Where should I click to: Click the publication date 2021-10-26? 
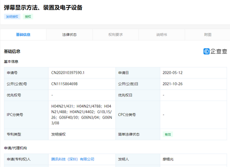[172, 84]
